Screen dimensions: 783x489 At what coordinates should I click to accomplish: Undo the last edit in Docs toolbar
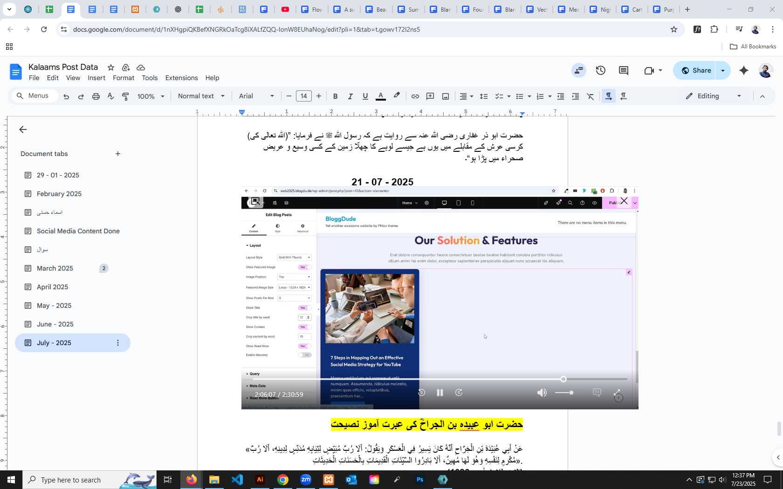pos(66,96)
